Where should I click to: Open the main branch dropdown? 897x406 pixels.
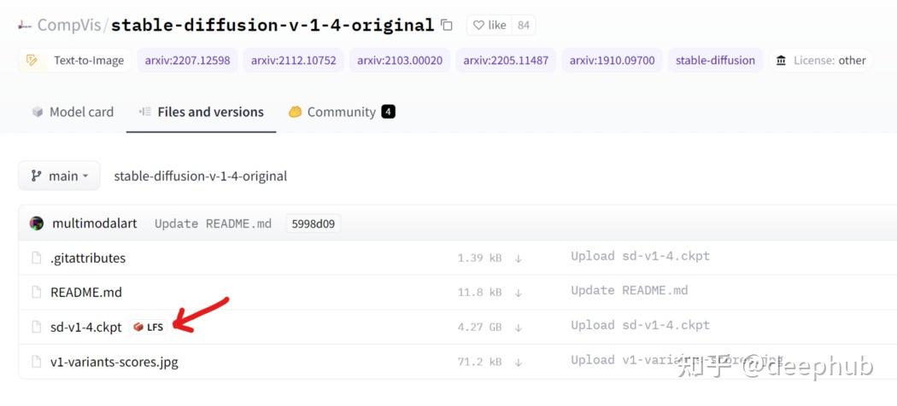(59, 176)
